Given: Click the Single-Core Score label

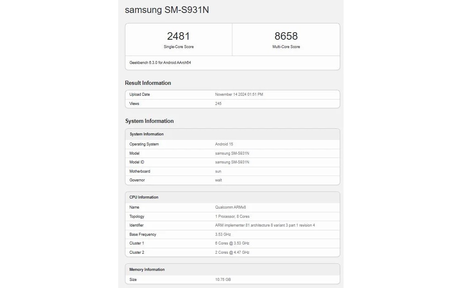Looking at the screenshot, I should tap(178, 47).
